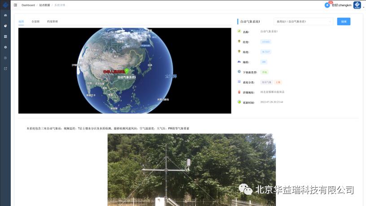Open the pie chart icon in sidebar
The height and width of the screenshot is (206, 366).
tap(5, 26)
